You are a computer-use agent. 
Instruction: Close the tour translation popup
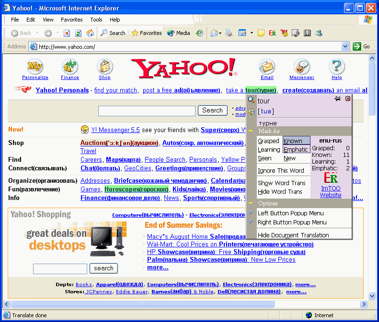click(x=348, y=99)
